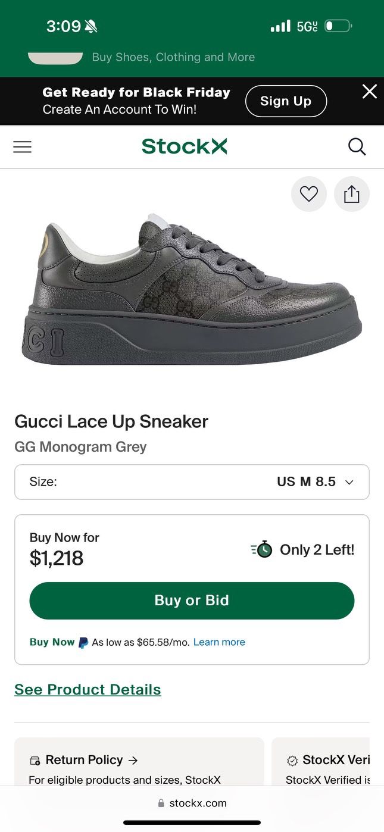Click the search magnifier icon
Screen dimensions: 384x832
[357, 146]
